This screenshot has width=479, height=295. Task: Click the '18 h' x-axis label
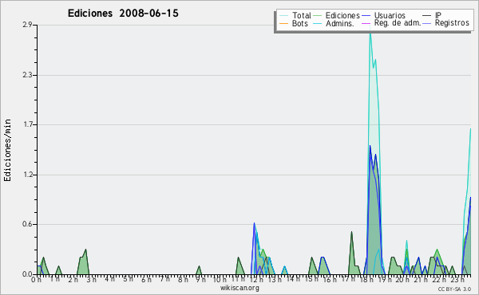click(366, 279)
